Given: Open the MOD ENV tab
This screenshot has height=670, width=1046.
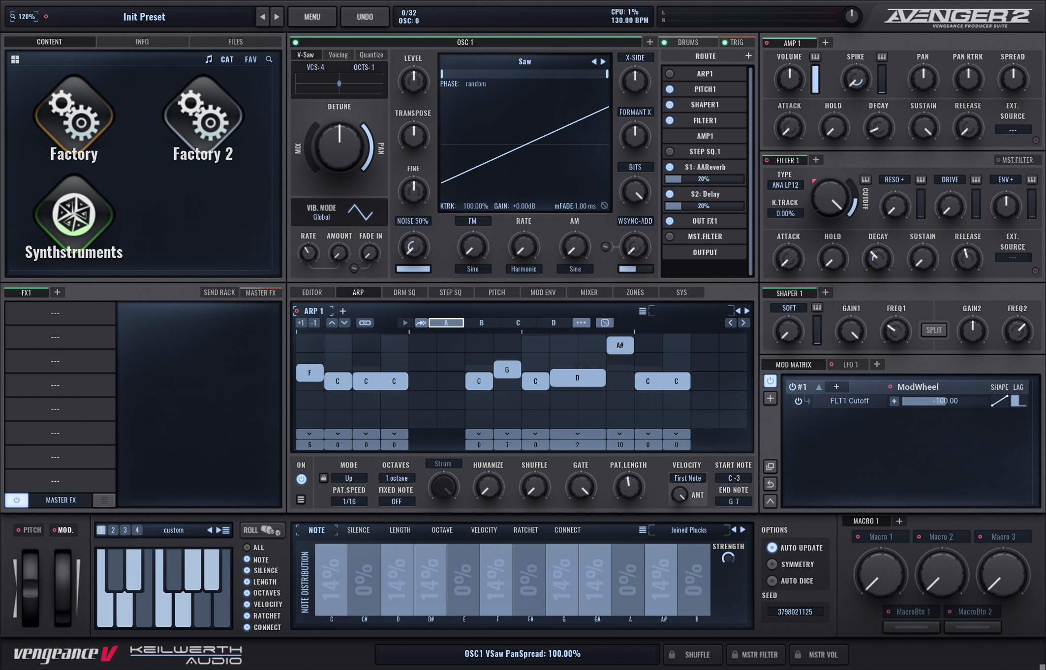Looking at the screenshot, I should tap(543, 292).
